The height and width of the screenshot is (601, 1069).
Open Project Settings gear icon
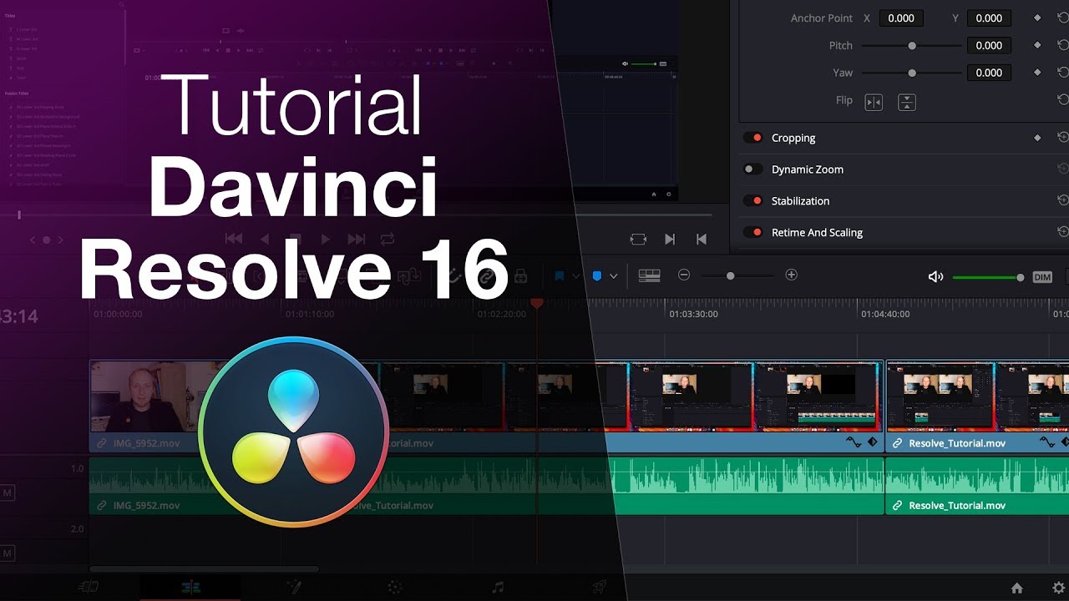coord(1058,588)
